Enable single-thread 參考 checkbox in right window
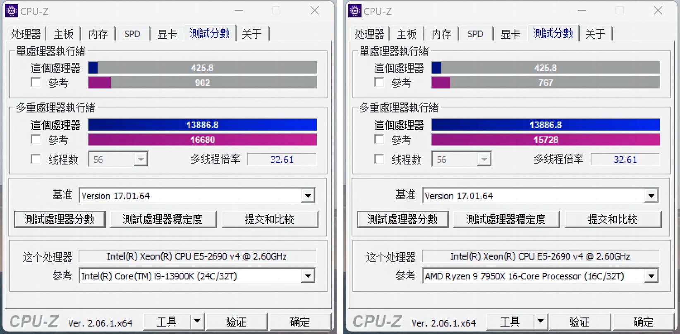 [379, 82]
